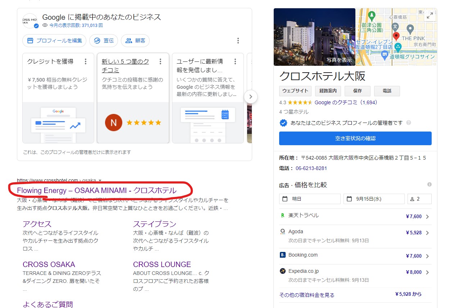Click Rakuten price ¥7,600
This screenshot has height=308, width=459.
[x=414, y=217]
